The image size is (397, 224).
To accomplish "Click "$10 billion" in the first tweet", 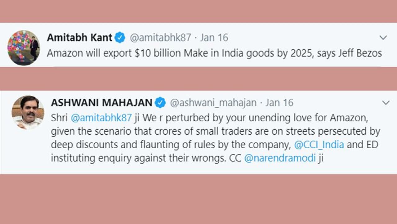I will [158, 53].
